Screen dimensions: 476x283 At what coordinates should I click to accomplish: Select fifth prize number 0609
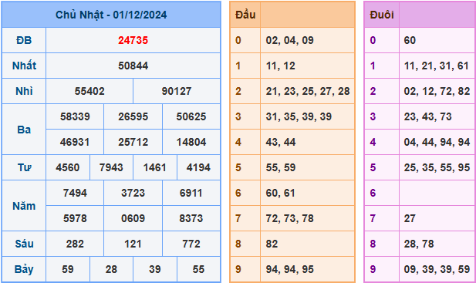coord(133,219)
